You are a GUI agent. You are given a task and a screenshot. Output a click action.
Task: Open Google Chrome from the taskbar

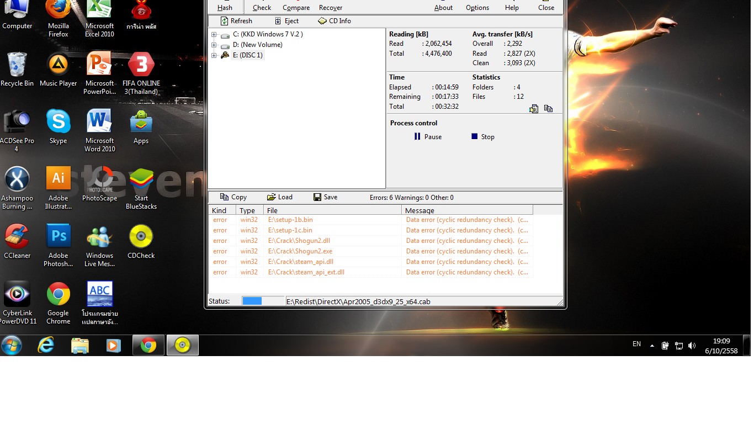[x=148, y=346]
